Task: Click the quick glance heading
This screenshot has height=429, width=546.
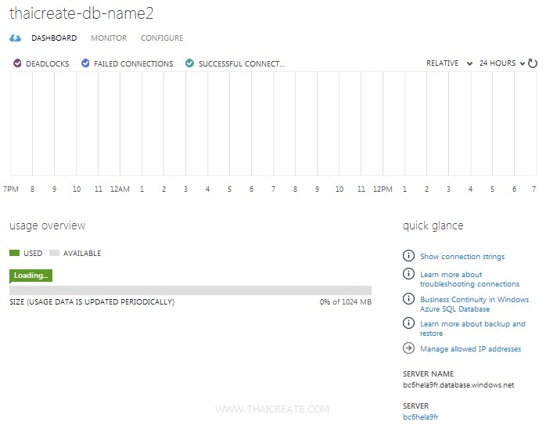Action: 433,225
